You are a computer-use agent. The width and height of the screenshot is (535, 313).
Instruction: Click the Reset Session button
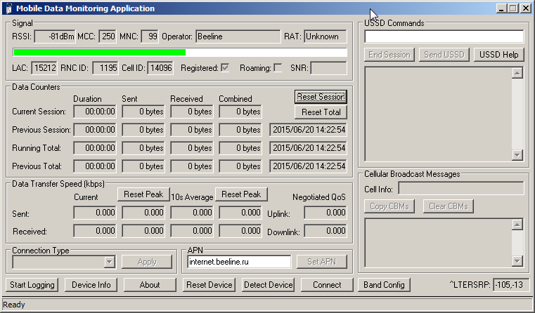pyautogui.click(x=321, y=97)
